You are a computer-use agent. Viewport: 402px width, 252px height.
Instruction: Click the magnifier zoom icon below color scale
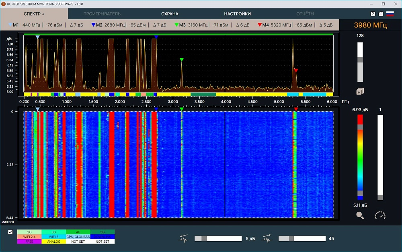360,215
